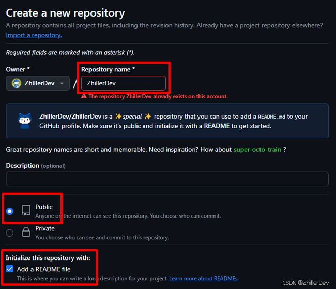Use the suggested name super-octo-train
Viewport: 336px width, 289px height.
tap(257, 150)
